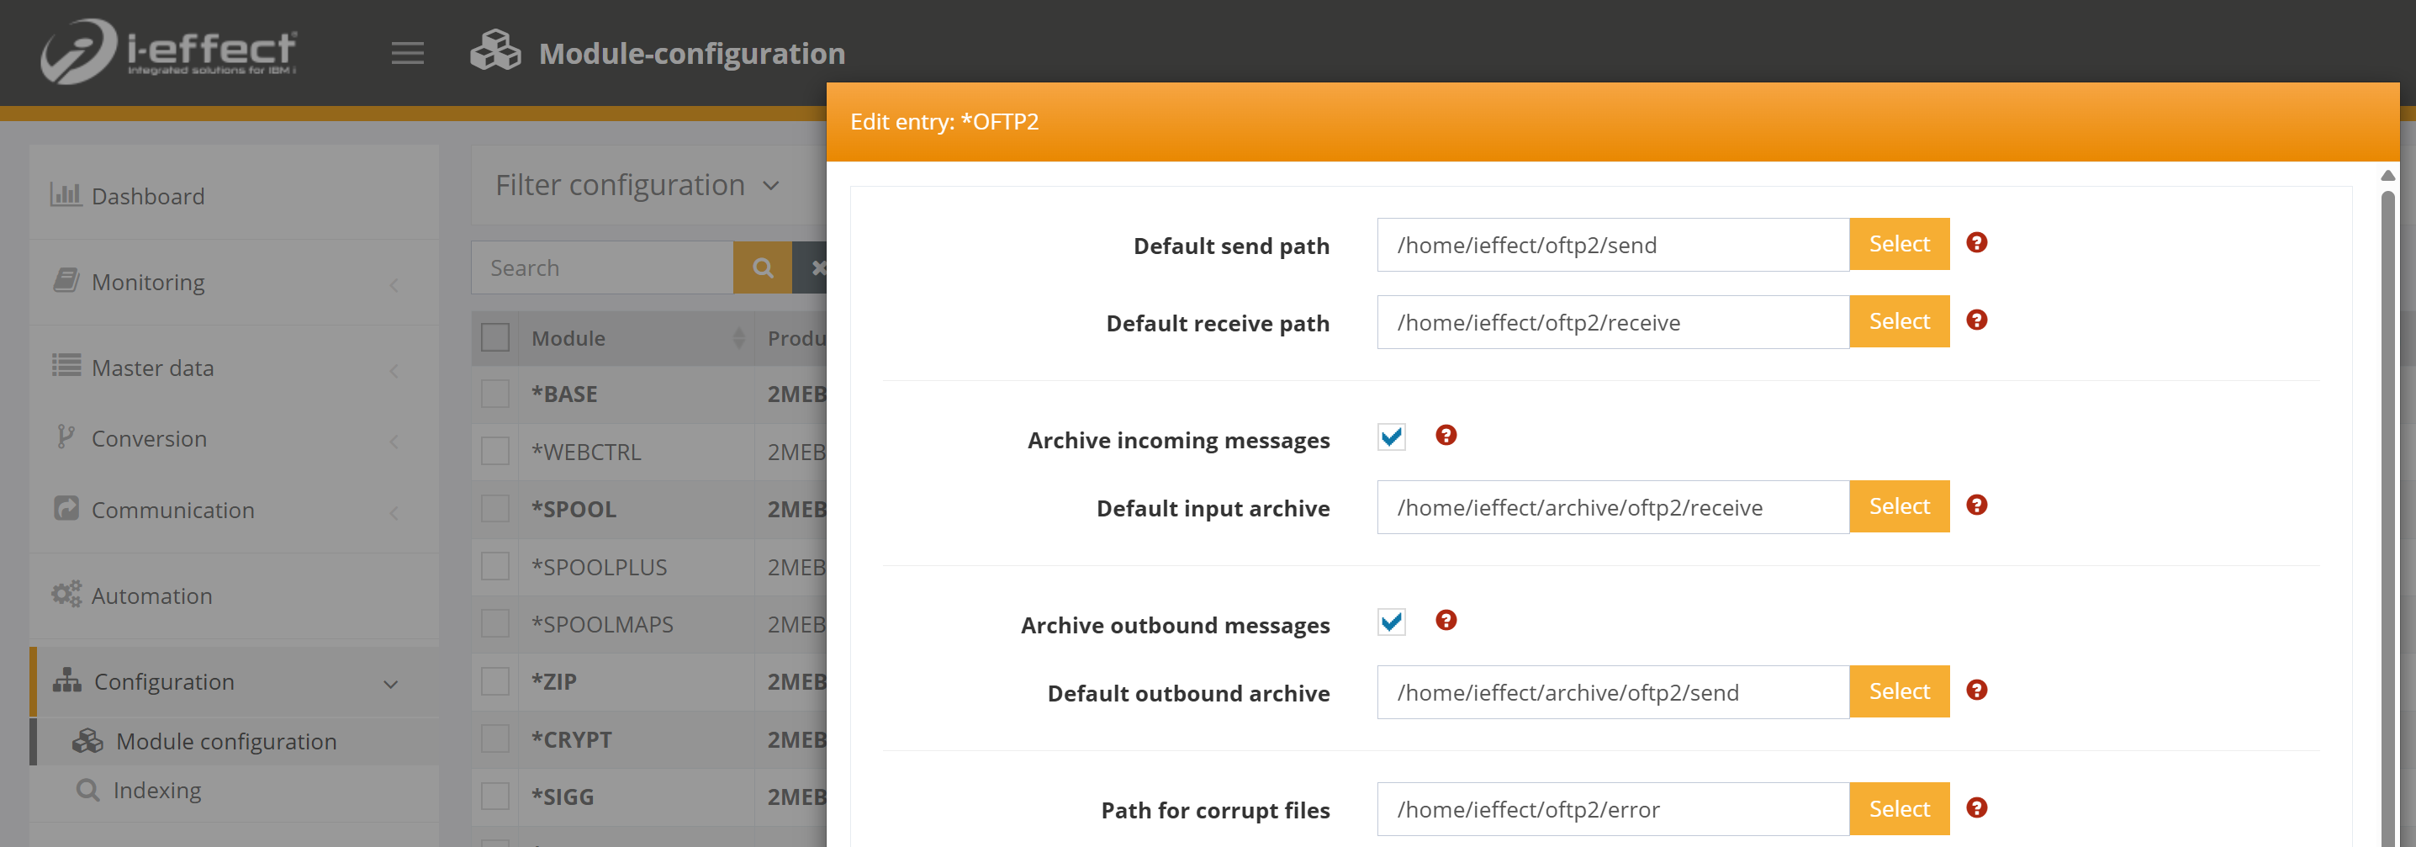2416x847 pixels.
Task: Open help for Default receive path
Action: point(1976,320)
